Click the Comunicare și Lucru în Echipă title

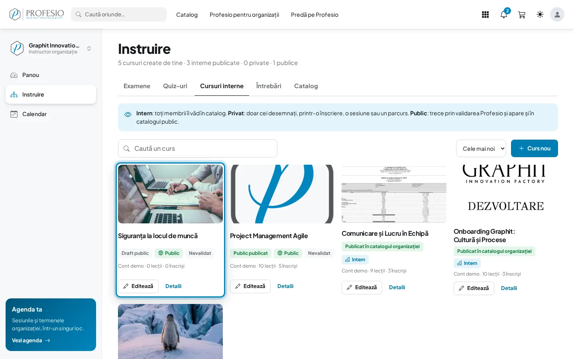(x=385, y=234)
